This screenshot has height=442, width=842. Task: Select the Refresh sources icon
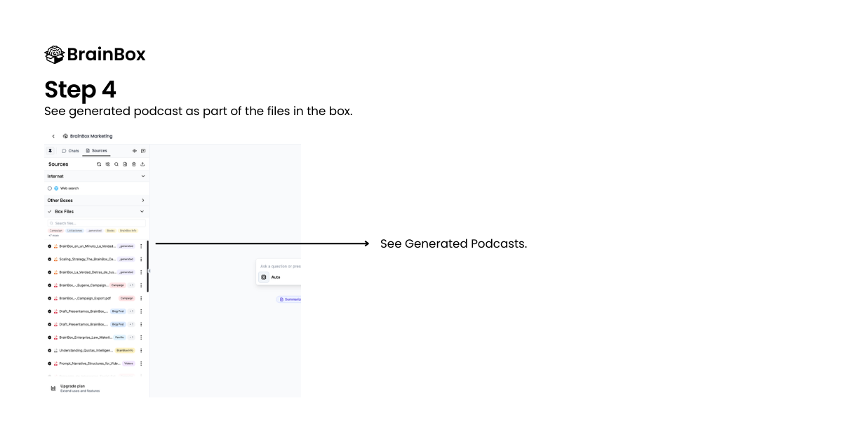coord(99,164)
